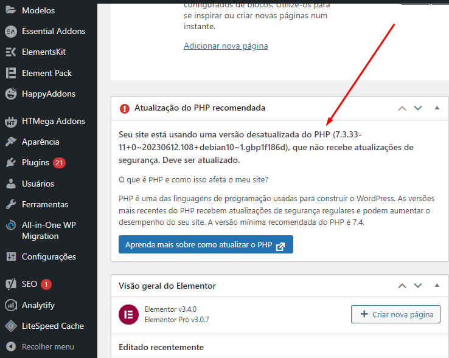The width and height of the screenshot is (449, 358).
Task: Click the Visão geral do Elementor title
Action: pos(167,286)
